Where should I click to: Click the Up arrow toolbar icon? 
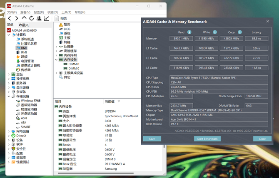[24, 18]
